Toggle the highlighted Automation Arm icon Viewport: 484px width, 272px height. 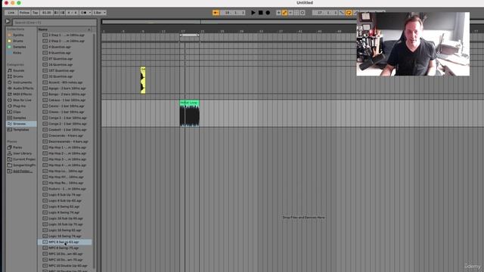click(x=284, y=13)
